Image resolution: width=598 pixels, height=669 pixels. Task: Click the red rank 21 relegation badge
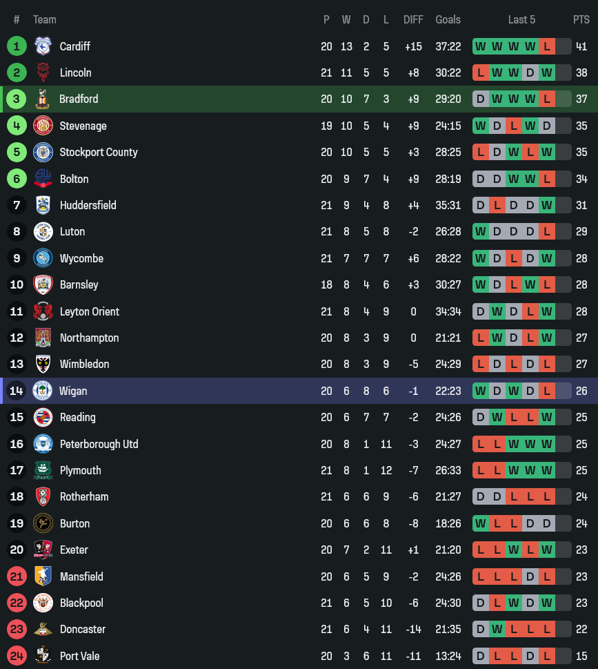pyautogui.click(x=17, y=576)
